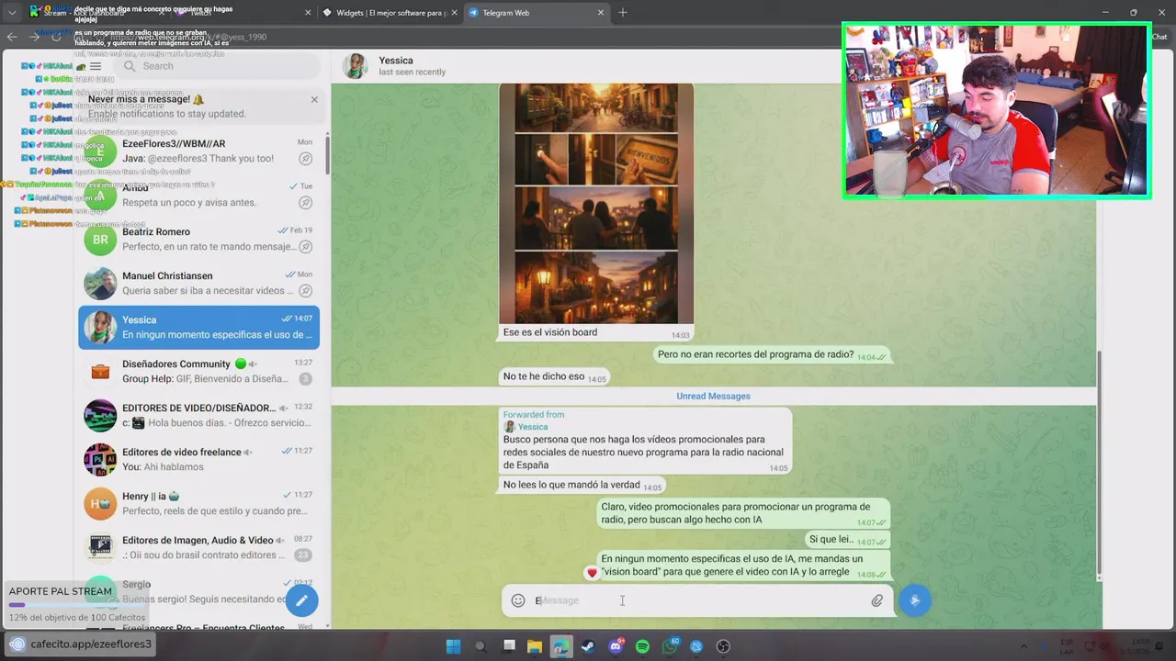The width and height of the screenshot is (1176, 661).
Task: Click the Search chats field
Action: click(x=217, y=66)
